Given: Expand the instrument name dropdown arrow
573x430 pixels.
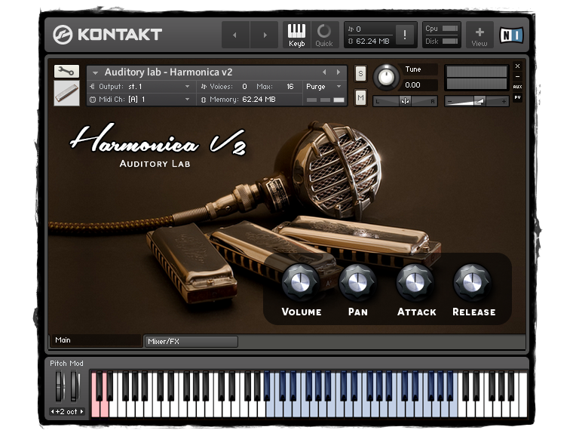Looking at the screenshot, I should click(96, 72).
